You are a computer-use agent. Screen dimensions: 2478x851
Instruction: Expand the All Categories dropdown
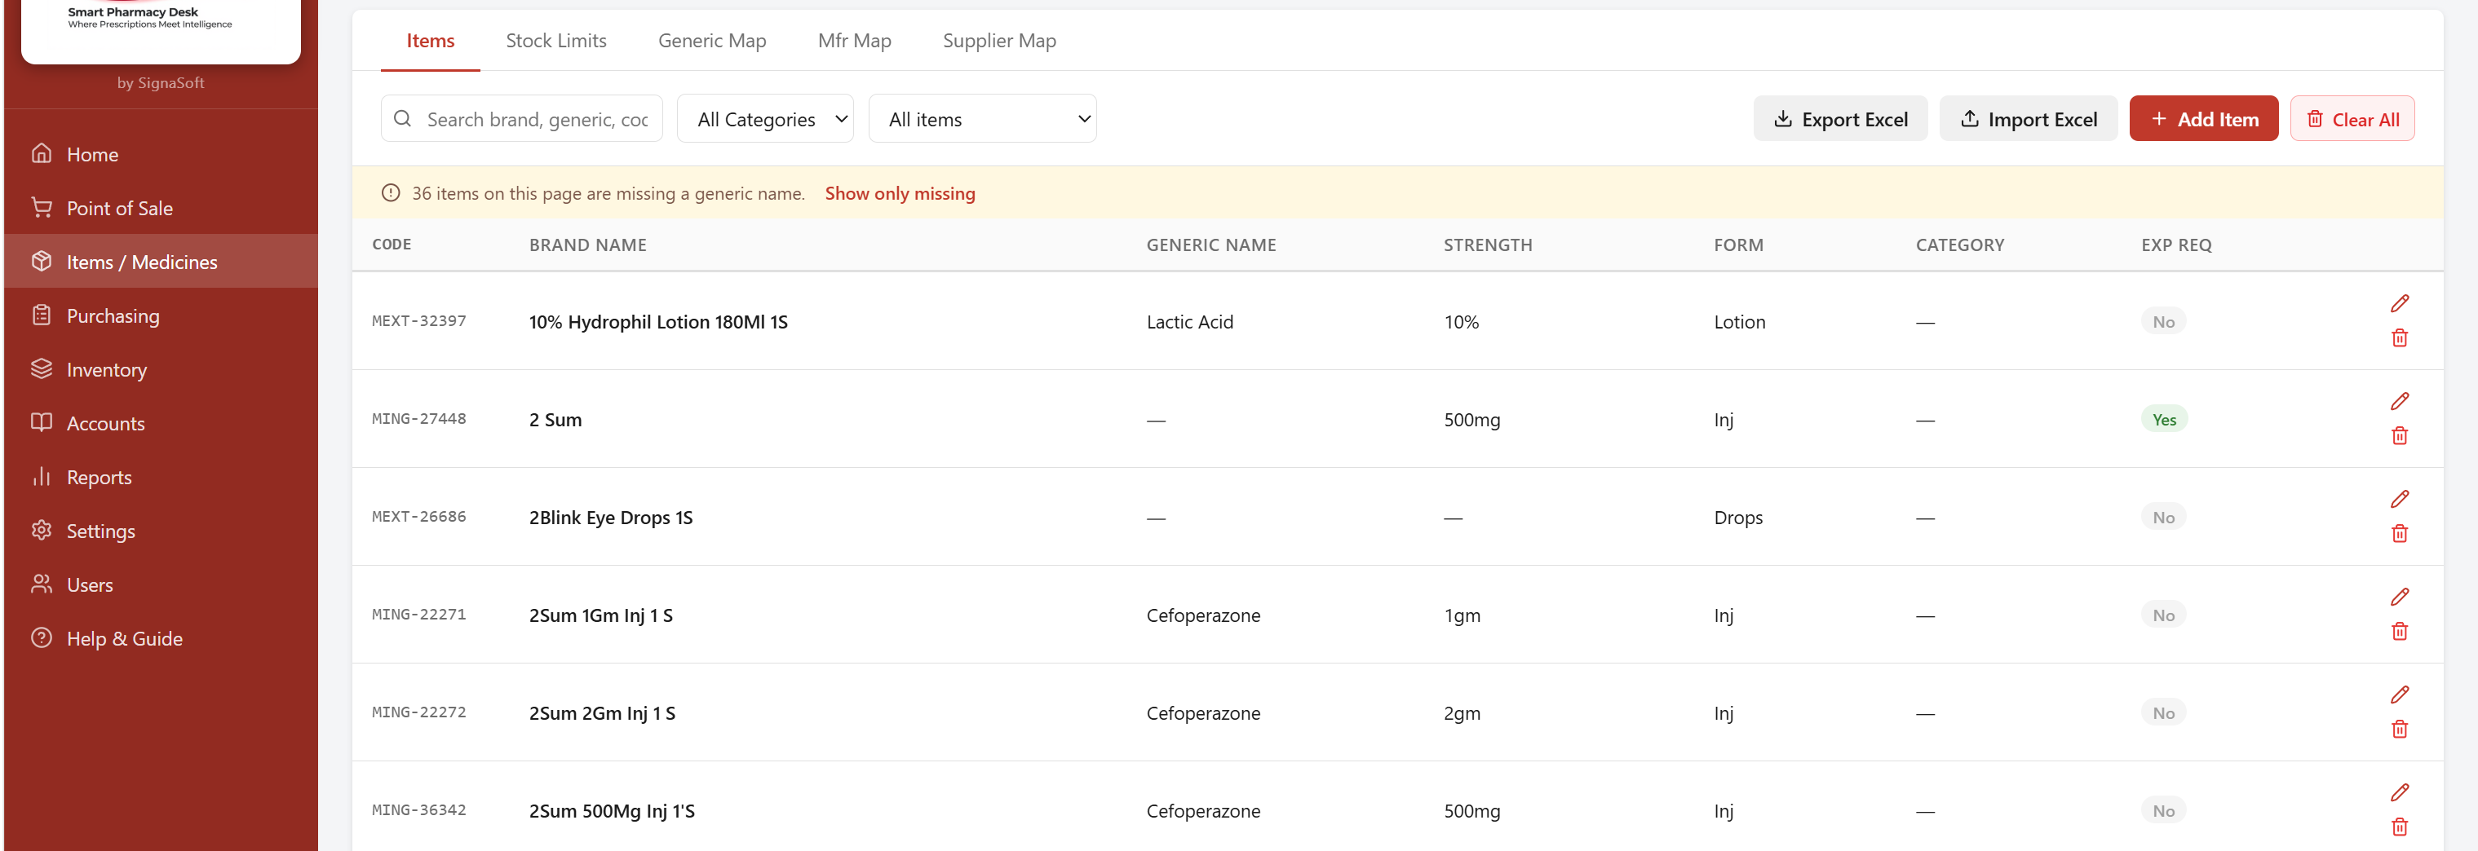(765, 119)
